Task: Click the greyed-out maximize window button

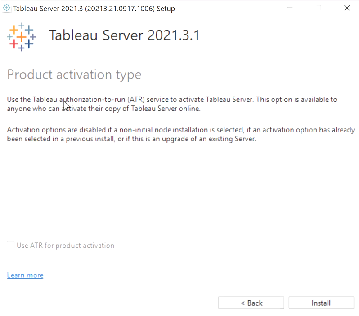Action: point(318,8)
